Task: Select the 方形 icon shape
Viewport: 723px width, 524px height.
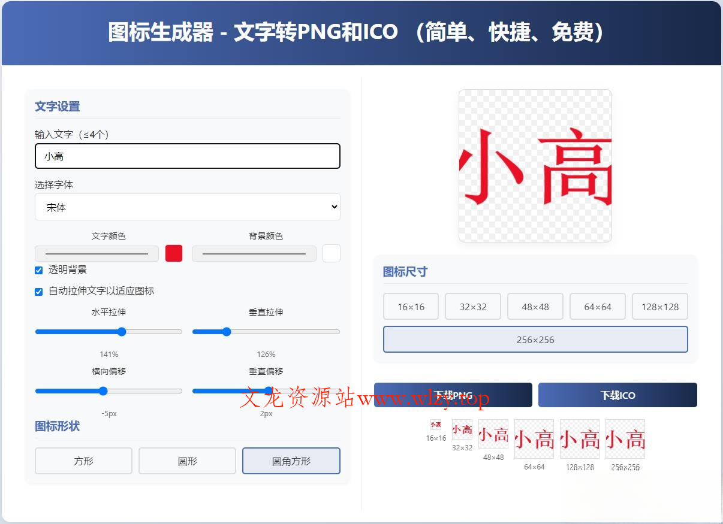Action: (x=83, y=461)
